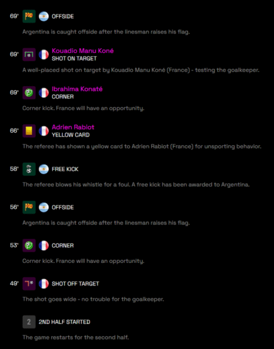Click the corner icon beside Ibrahima Konaté
The image size is (274, 349).
pyautogui.click(x=29, y=92)
